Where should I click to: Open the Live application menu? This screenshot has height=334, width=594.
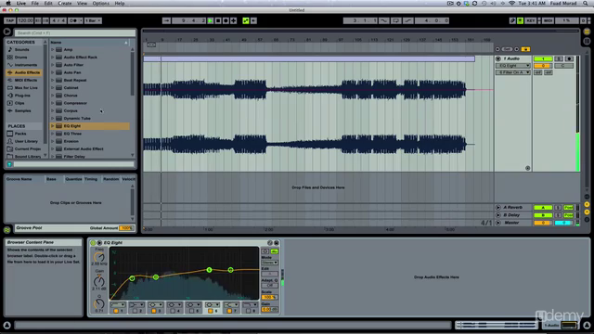point(21,4)
